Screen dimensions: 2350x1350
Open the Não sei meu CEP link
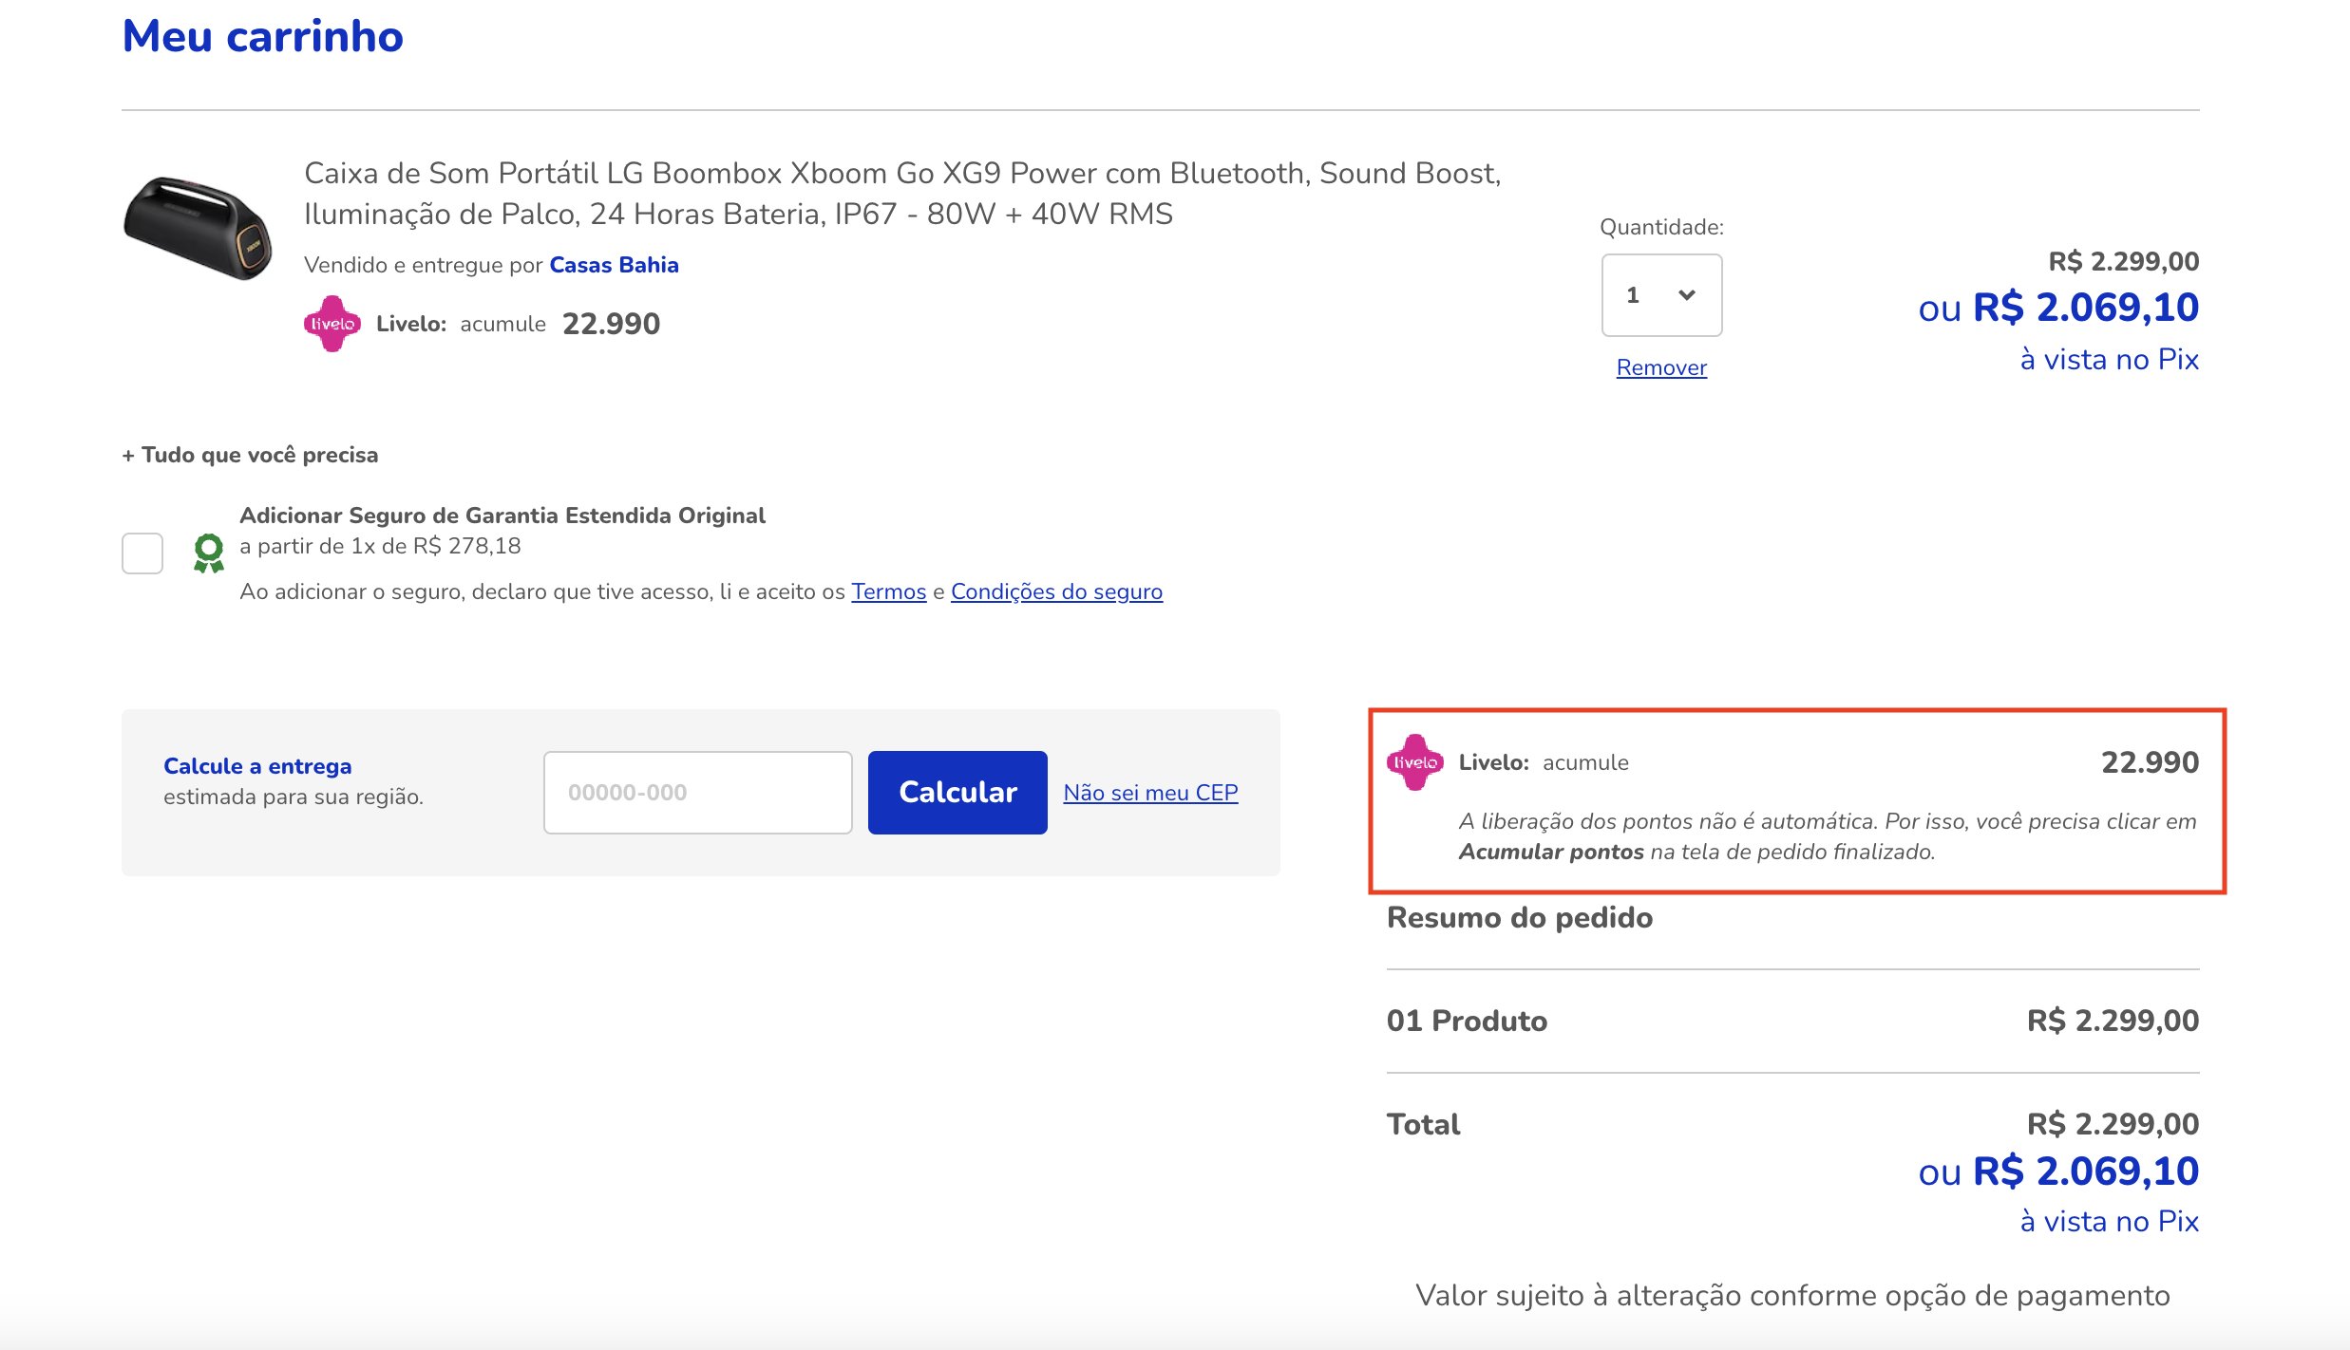pyautogui.click(x=1150, y=793)
